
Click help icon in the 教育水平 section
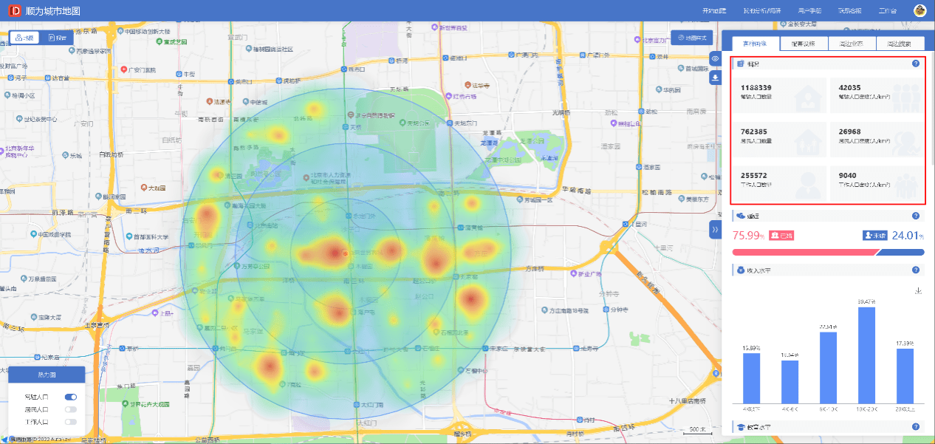pos(916,427)
